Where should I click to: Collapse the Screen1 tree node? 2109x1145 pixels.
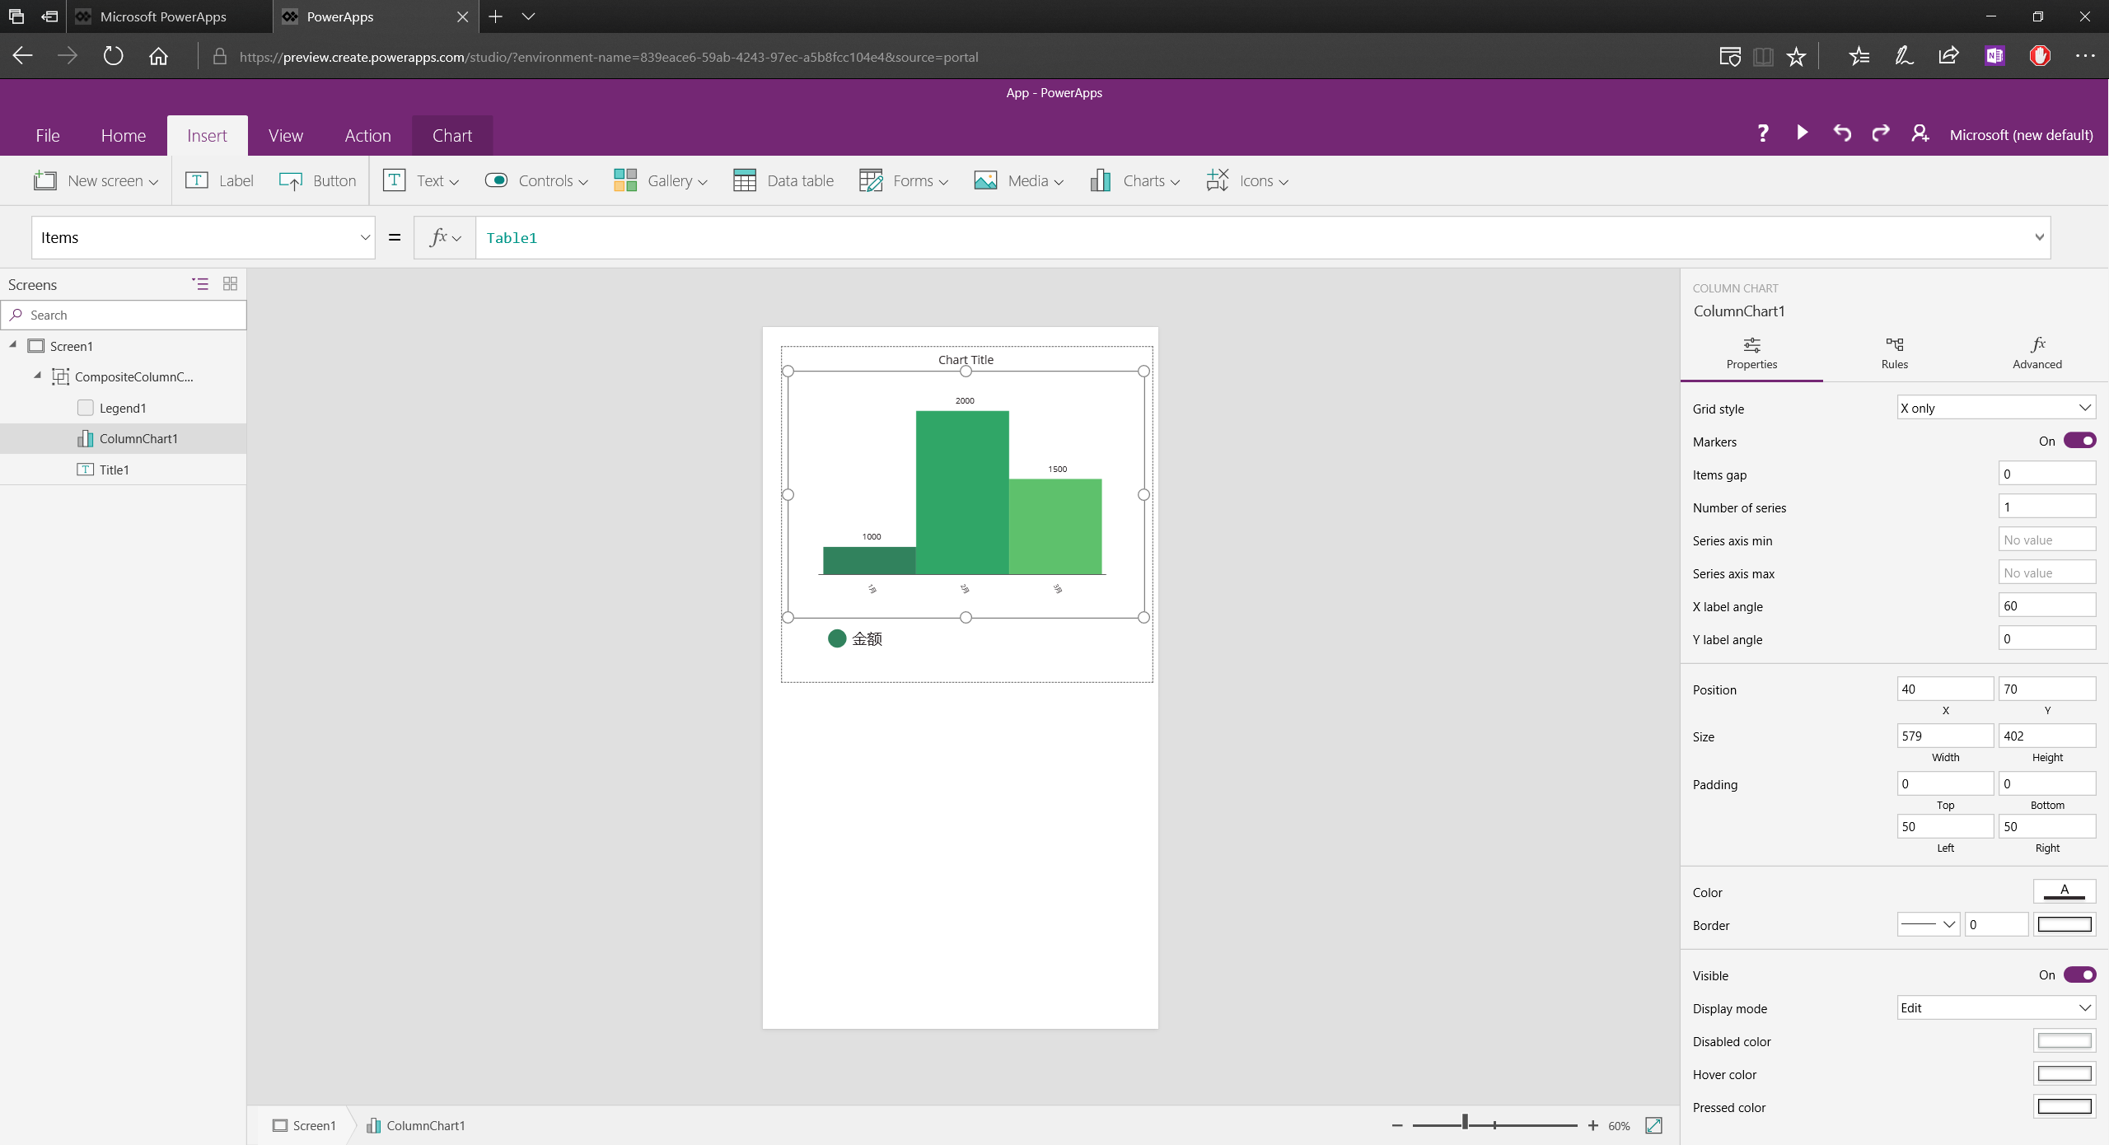tap(12, 345)
